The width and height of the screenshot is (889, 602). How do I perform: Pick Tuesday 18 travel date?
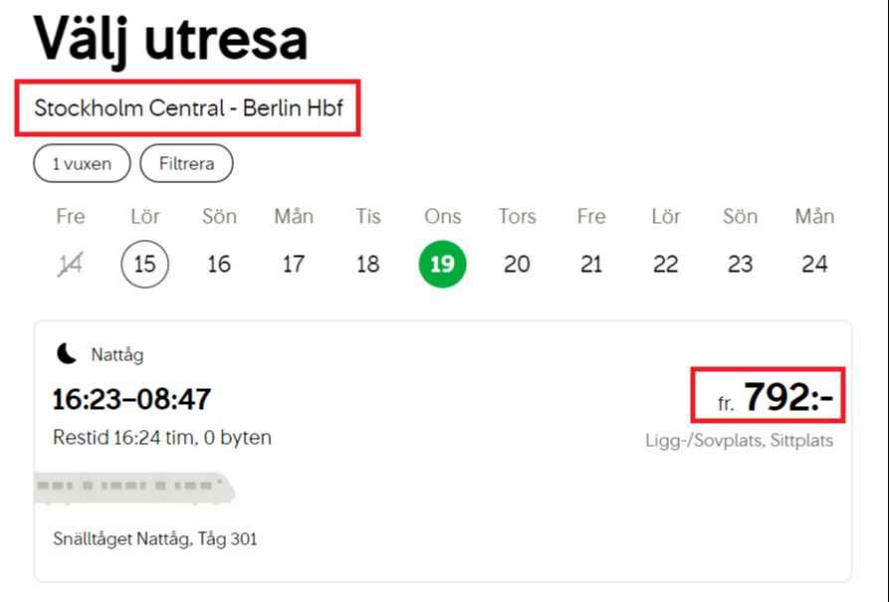click(x=368, y=265)
